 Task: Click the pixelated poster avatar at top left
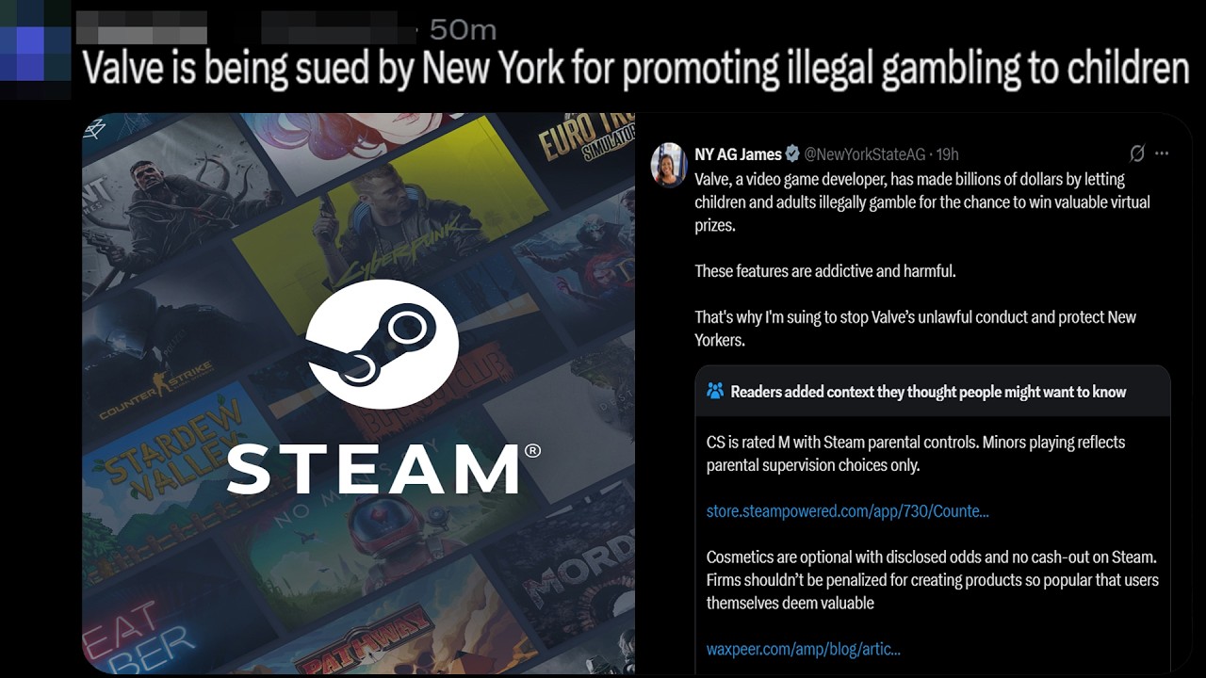click(x=35, y=49)
